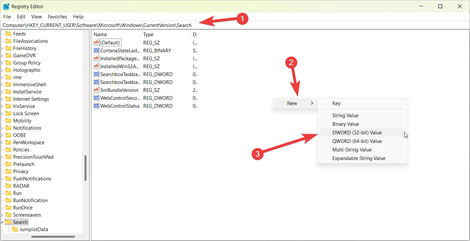Open the Help menu
The image size is (470, 241).
point(78,16)
